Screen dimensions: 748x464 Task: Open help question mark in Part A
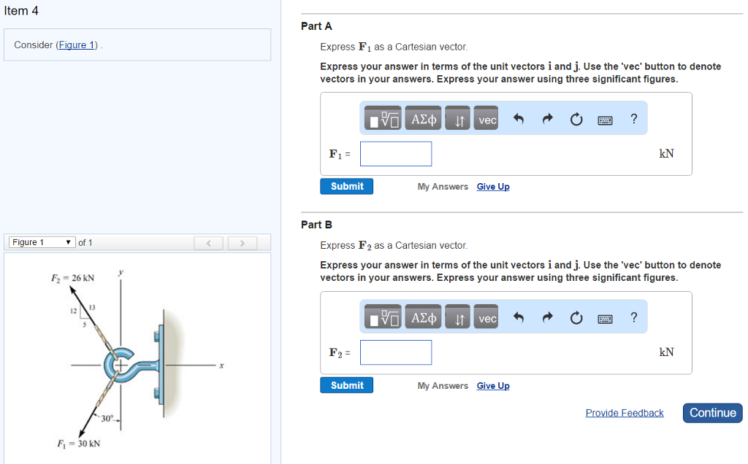click(x=633, y=119)
